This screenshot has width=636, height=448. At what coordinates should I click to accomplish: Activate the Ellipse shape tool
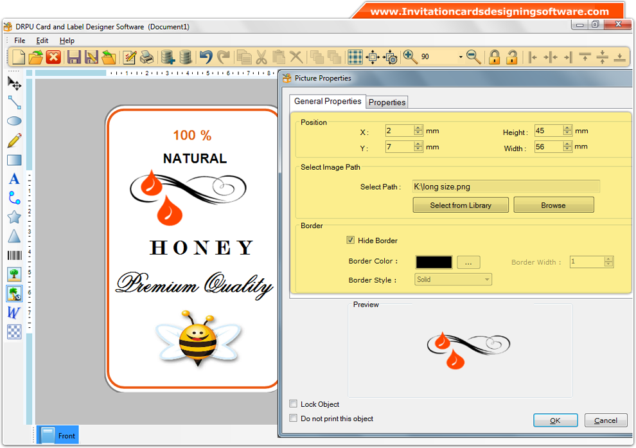(14, 121)
